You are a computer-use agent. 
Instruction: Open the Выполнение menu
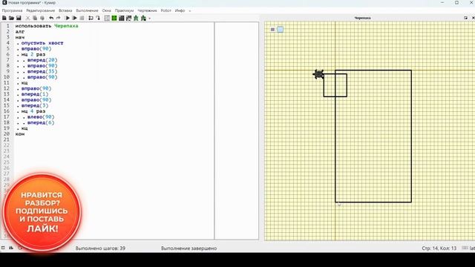point(87,10)
